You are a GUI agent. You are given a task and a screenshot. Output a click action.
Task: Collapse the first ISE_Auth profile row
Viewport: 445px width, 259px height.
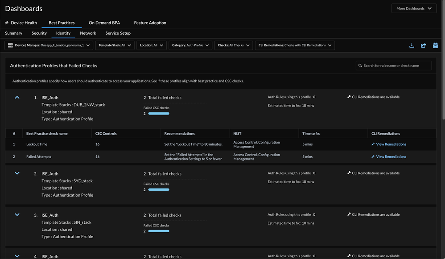point(17,97)
